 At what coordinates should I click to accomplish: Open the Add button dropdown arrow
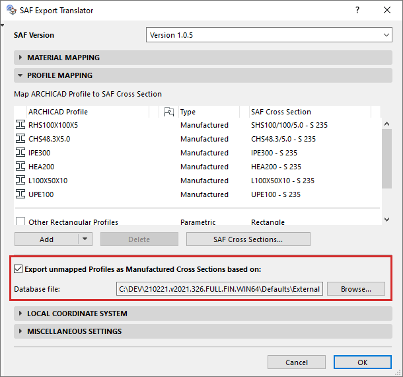pos(85,239)
